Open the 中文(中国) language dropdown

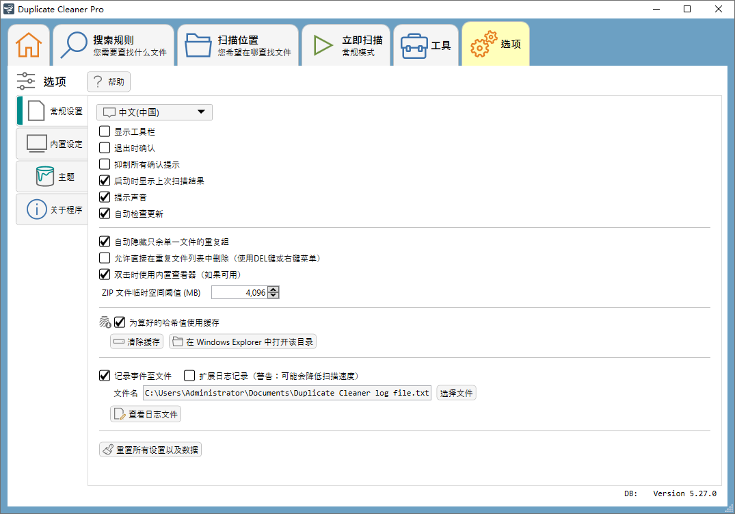pos(155,112)
